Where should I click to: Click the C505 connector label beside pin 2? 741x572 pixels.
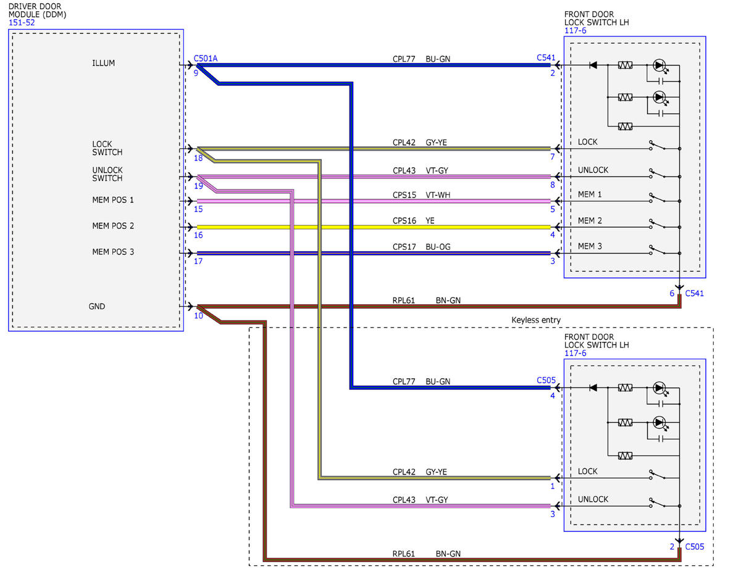pos(694,547)
